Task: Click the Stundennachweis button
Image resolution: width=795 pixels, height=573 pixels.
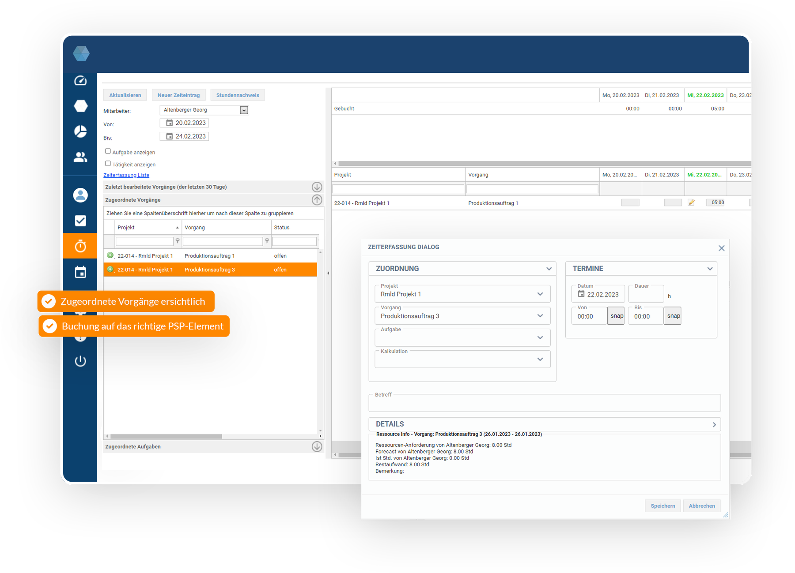Action: click(x=238, y=95)
